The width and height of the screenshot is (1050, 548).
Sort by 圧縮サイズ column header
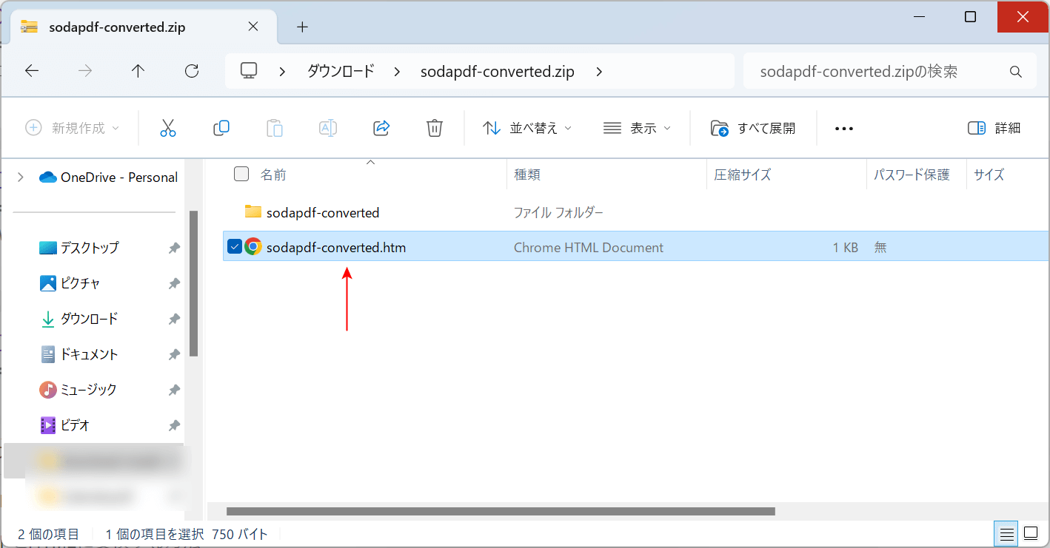click(743, 175)
